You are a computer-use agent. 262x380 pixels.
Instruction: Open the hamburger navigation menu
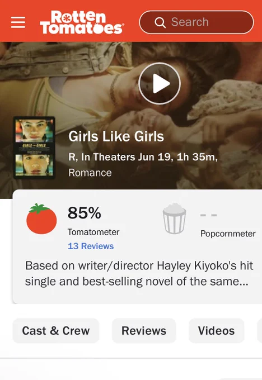tap(18, 22)
